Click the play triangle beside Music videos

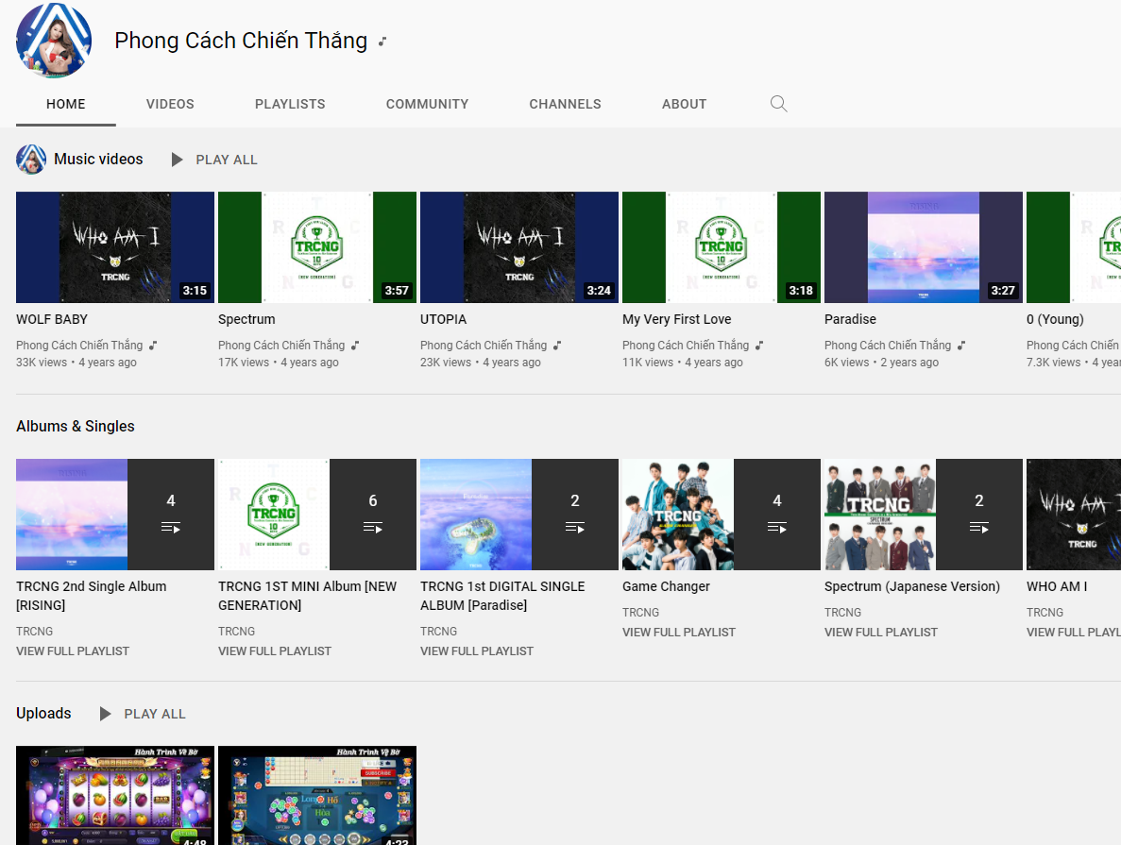pos(177,160)
